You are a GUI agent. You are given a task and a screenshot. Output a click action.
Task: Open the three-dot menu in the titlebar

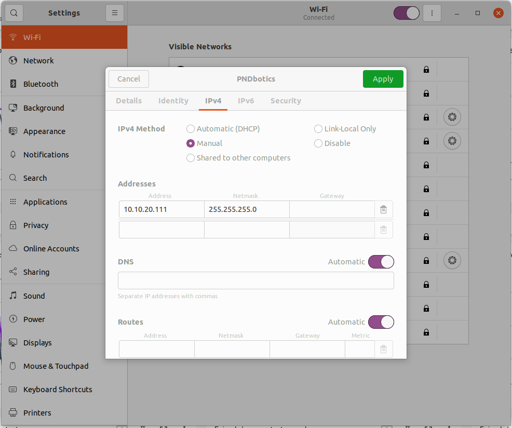432,12
